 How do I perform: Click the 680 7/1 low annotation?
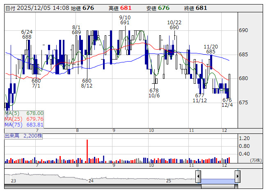tap(36, 83)
